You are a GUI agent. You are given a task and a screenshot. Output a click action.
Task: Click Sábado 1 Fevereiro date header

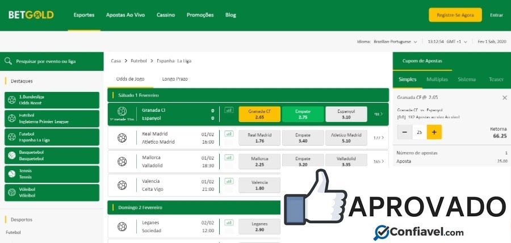click(x=248, y=95)
